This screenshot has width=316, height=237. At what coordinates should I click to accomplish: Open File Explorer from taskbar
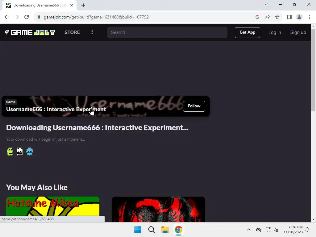coord(165,230)
